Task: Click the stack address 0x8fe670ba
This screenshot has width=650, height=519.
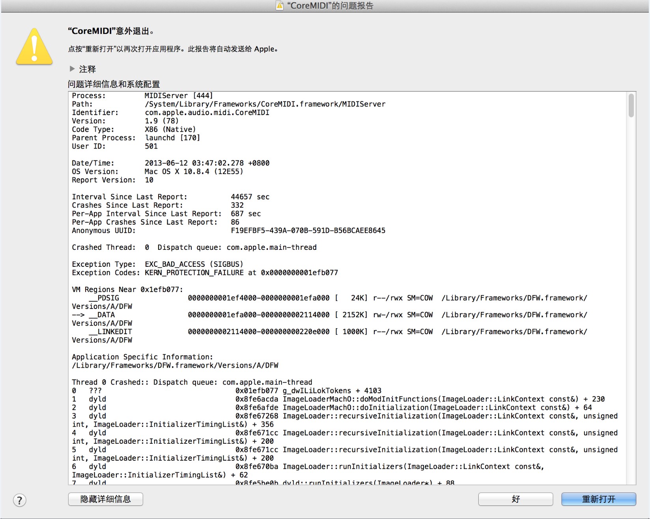Action: 257,467
